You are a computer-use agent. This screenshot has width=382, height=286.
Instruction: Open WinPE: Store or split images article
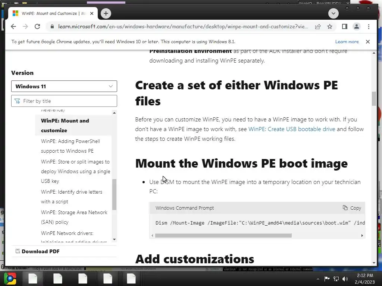(x=75, y=171)
